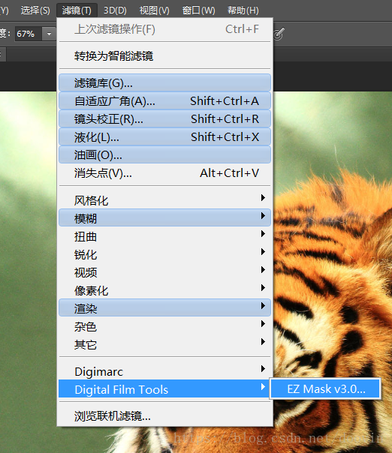
Task: Expand the 扭曲 distort submenu
Action: (x=165, y=236)
